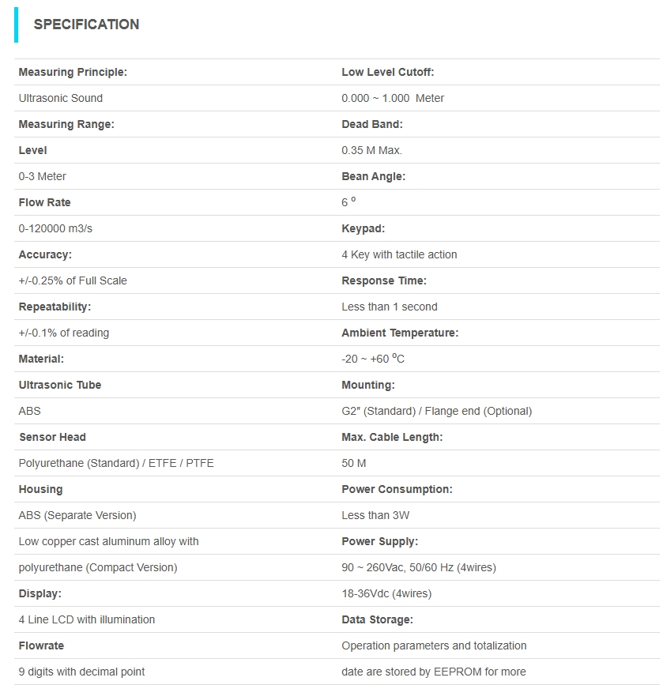Click the Bean Angle label
This screenshot has height=685, width=663.
coord(373,176)
